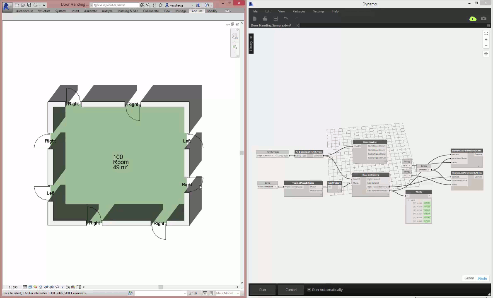Viewport: 493px width, 298px height.
Task: Click the pan mode icon
Action: pyautogui.click(x=486, y=54)
